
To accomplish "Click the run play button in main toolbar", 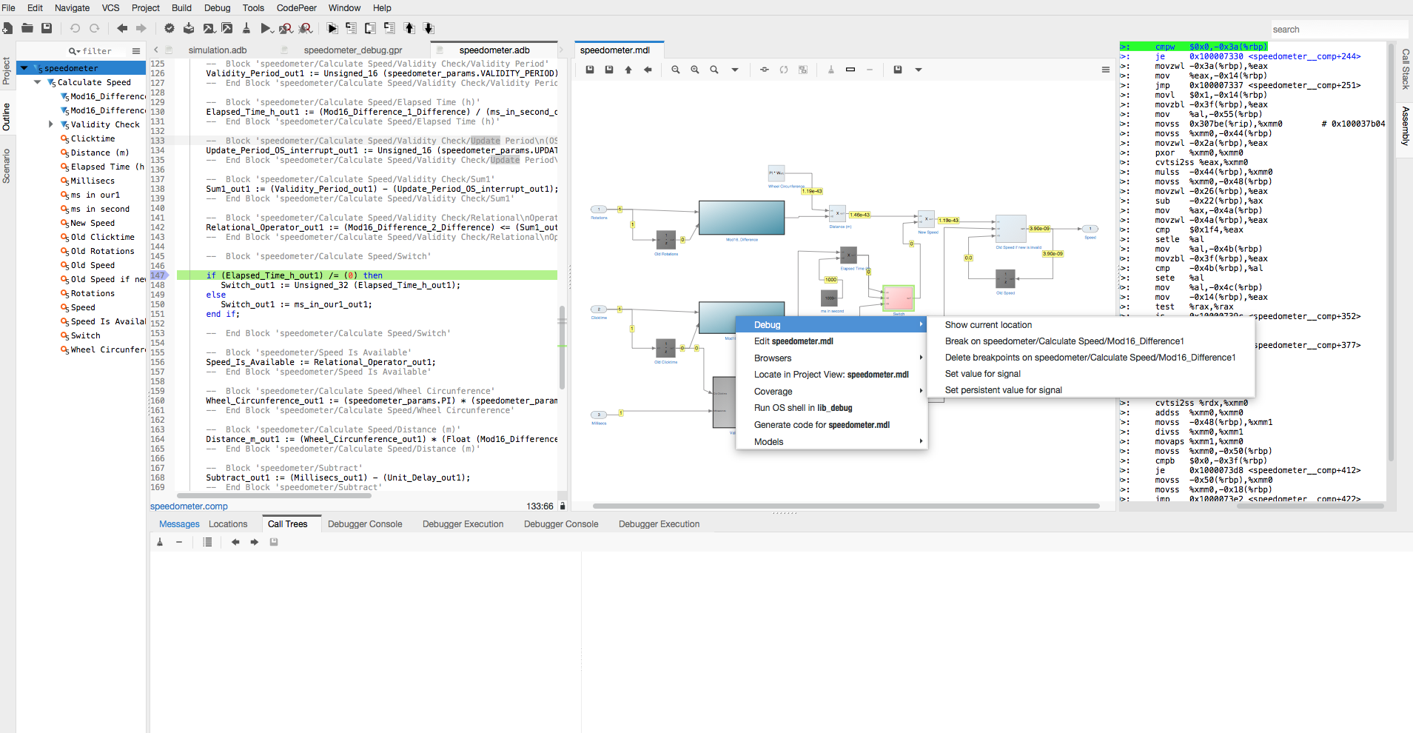I will (x=266, y=28).
